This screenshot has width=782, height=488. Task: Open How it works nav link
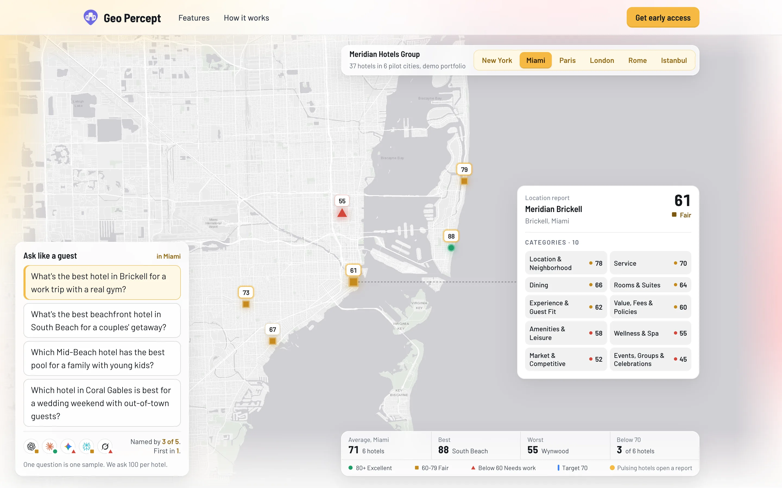246,18
